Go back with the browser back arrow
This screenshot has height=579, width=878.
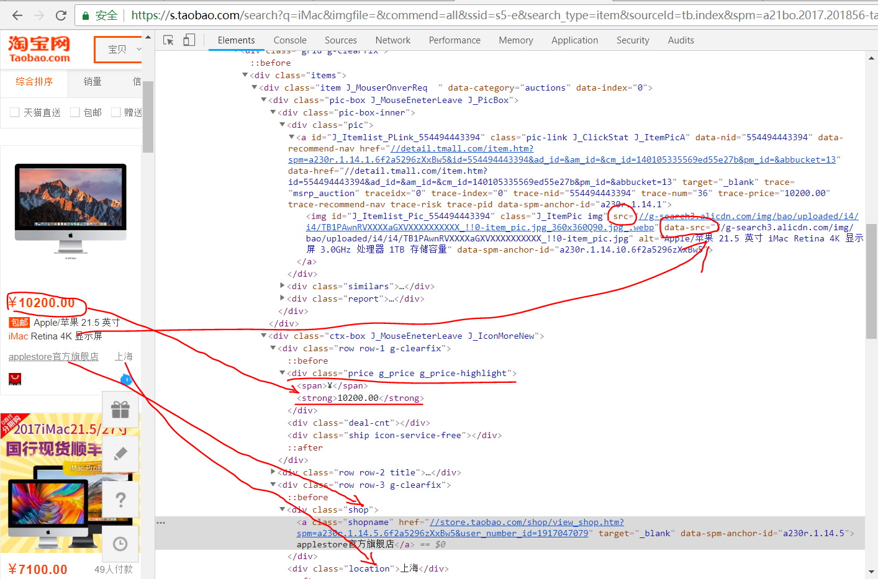coord(17,15)
